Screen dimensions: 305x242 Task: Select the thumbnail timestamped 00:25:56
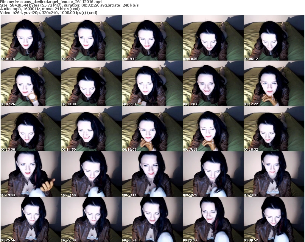point(31,219)
